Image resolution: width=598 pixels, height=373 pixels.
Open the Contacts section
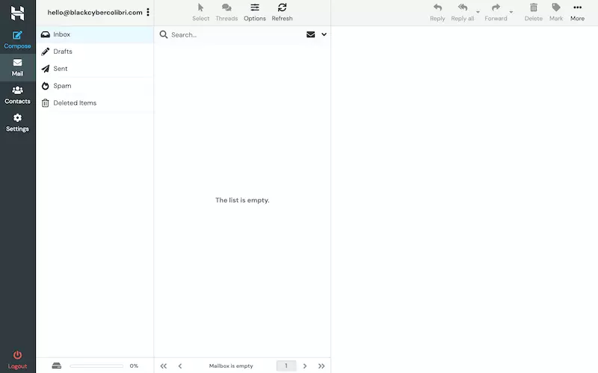pos(17,95)
